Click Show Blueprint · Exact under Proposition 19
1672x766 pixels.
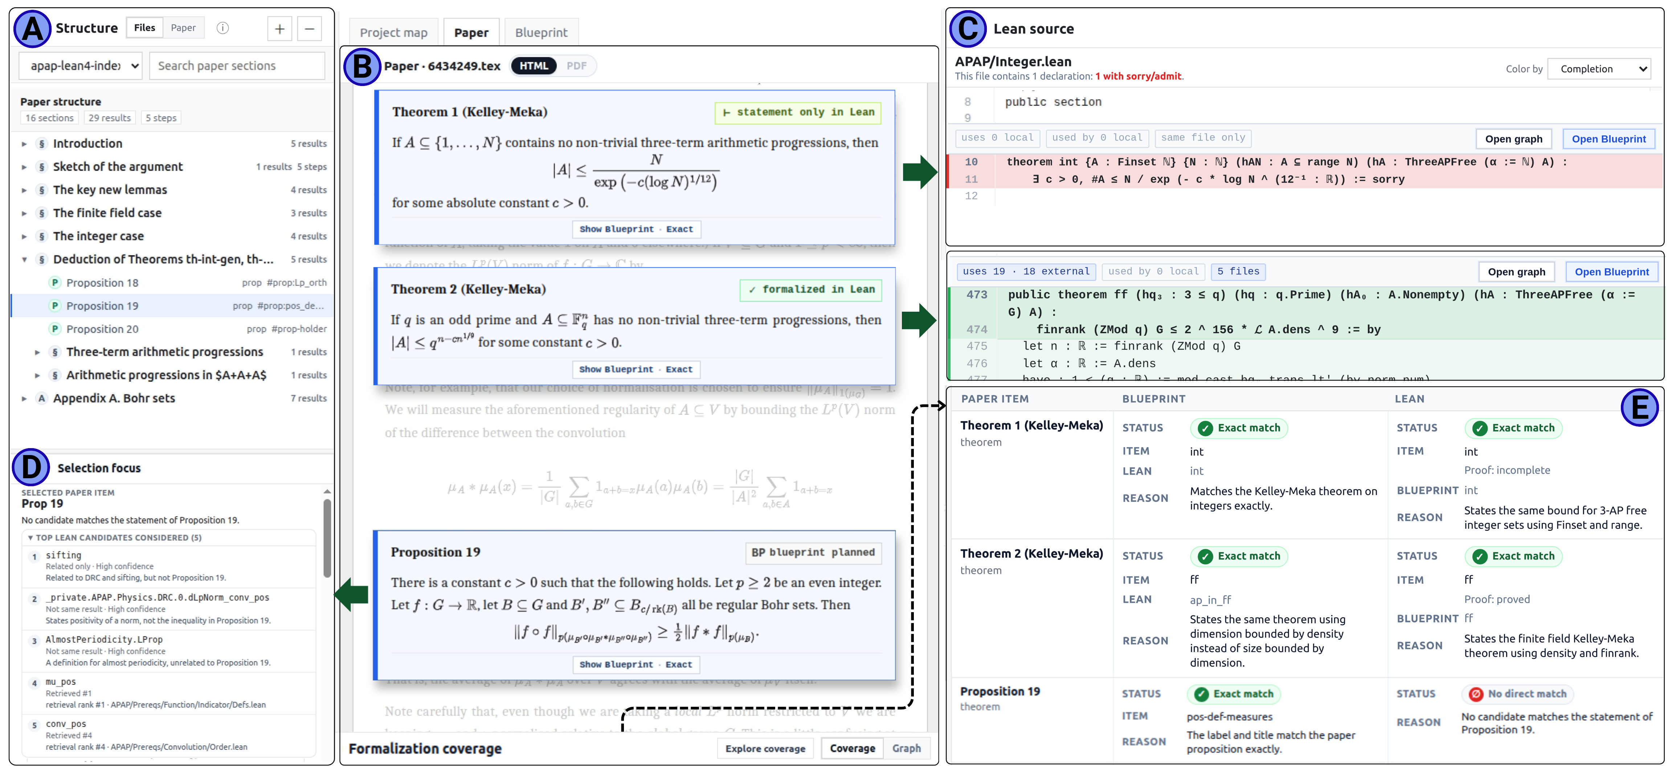click(635, 664)
